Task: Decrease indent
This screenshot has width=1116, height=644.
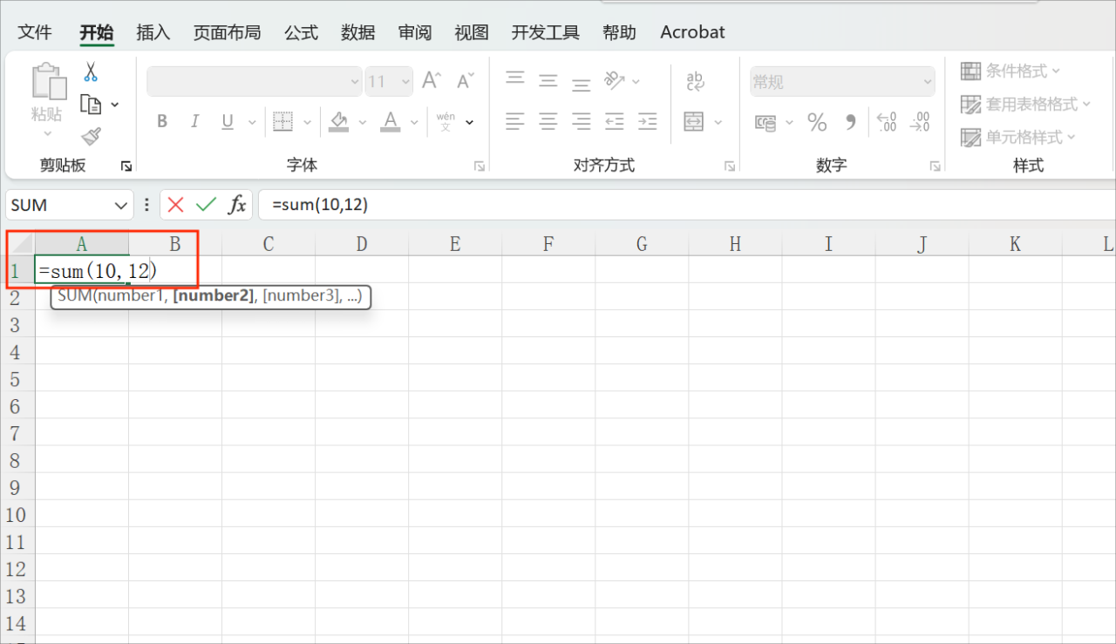Action: pyautogui.click(x=615, y=121)
